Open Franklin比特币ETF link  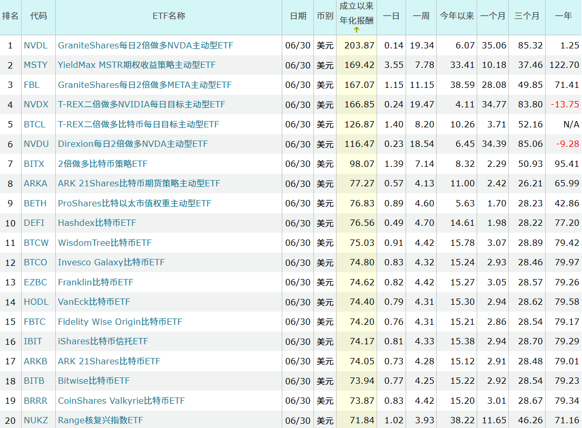95,282
